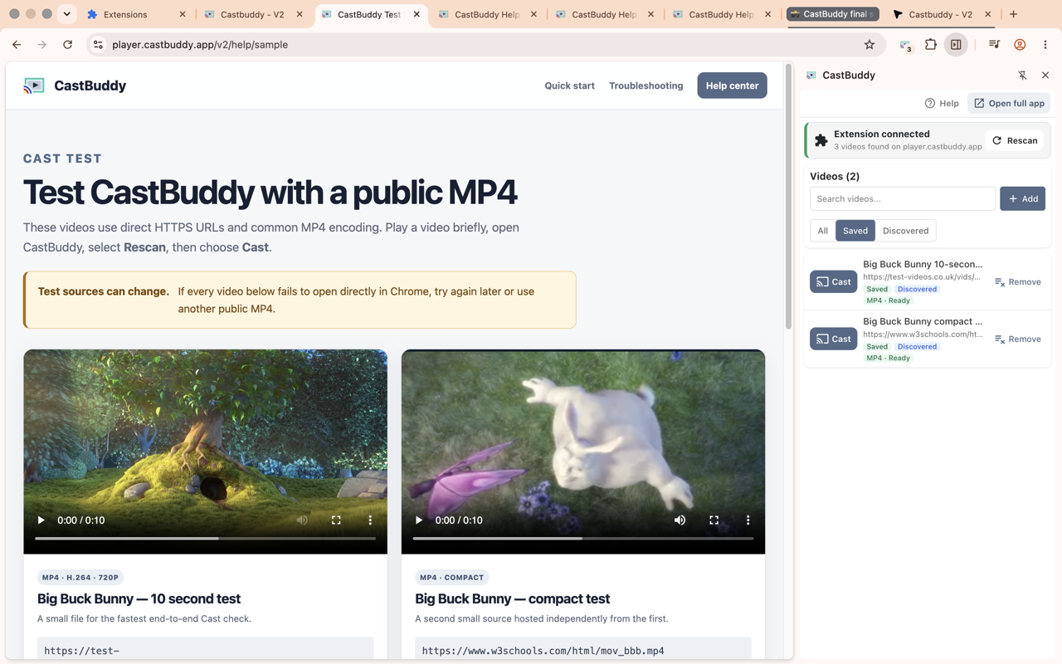Unpin the CastBuddy side panel
This screenshot has width=1062, height=664.
[1022, 76]
